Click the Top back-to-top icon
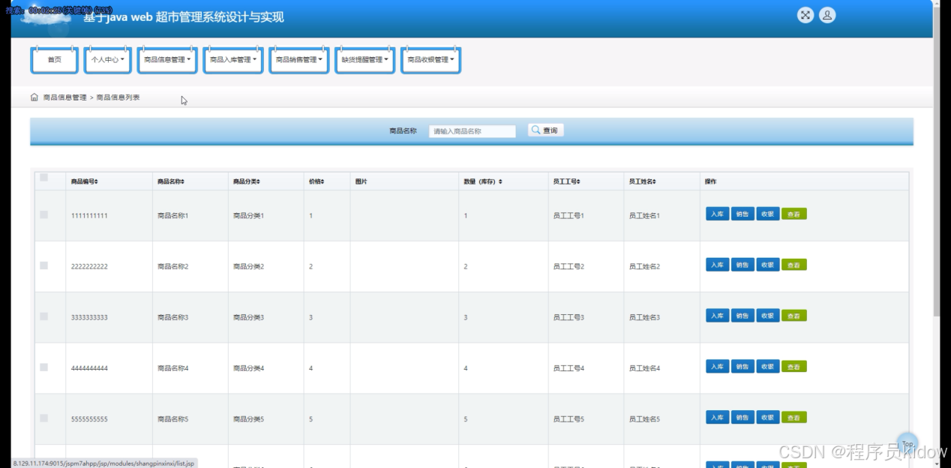 point(907,442)
